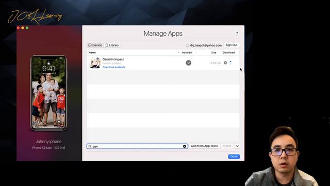Focus the search field containing 'gen'
This screenshot has width=330, height=186.
137,146
